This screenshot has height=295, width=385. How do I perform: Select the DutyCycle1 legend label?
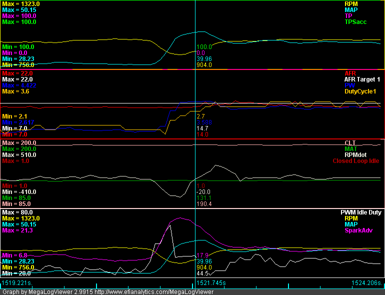pos(363,91)
